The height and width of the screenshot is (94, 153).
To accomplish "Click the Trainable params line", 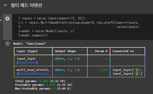I will pos(44,85).
